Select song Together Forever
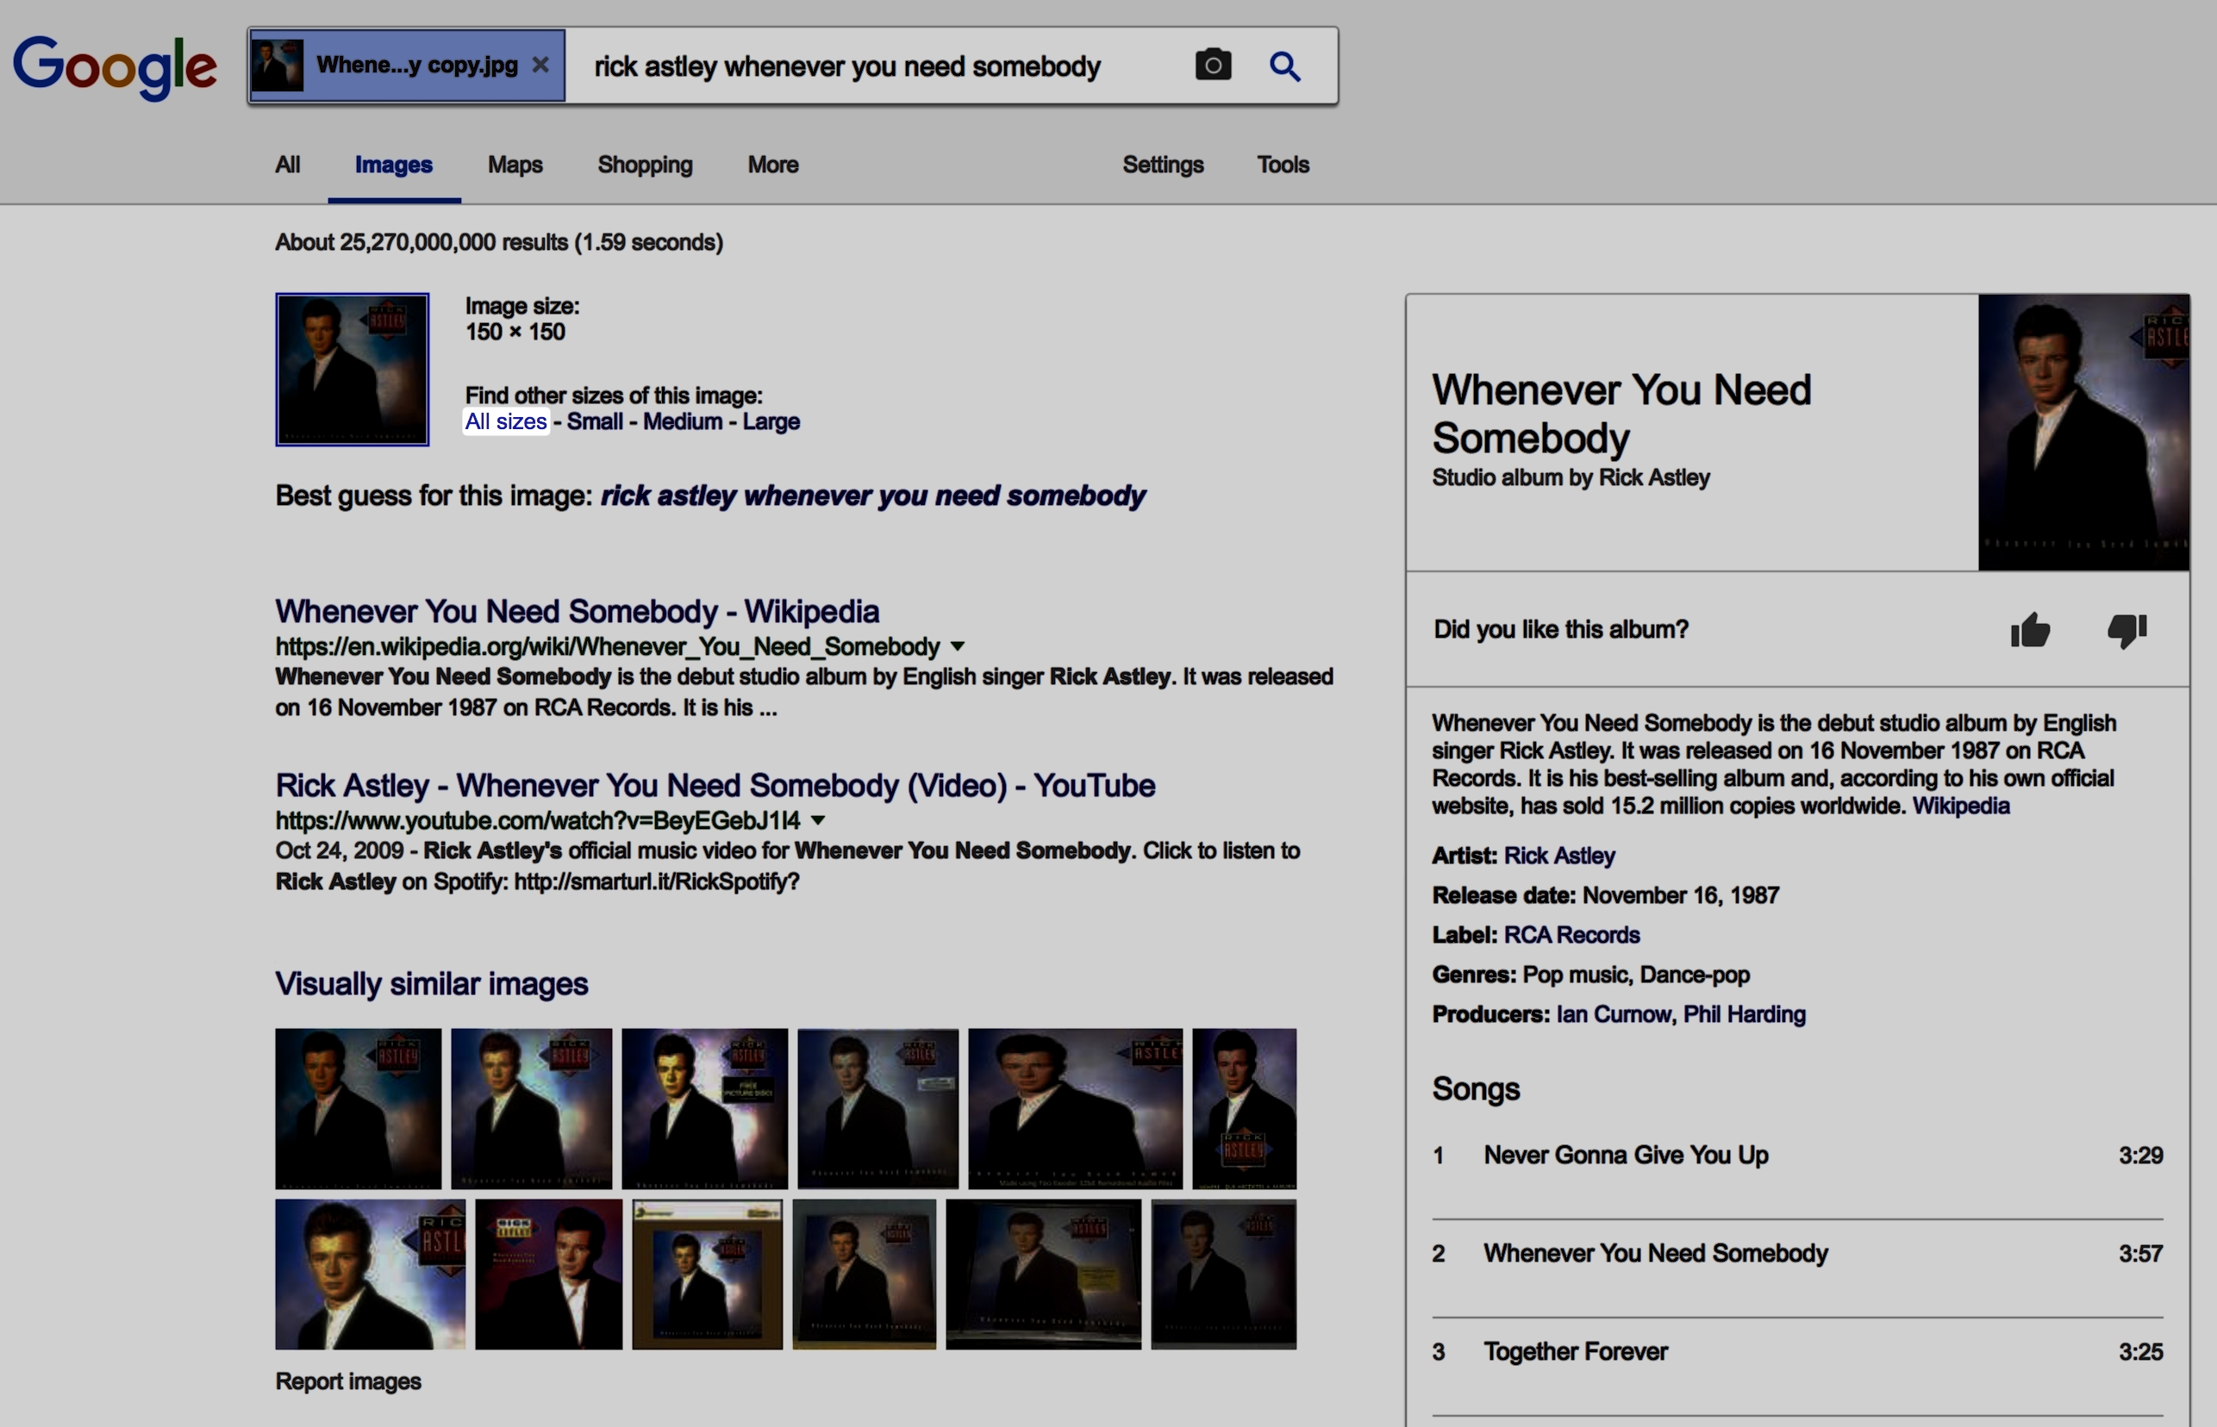 pyautogui.click(x=1797, y=1352)
